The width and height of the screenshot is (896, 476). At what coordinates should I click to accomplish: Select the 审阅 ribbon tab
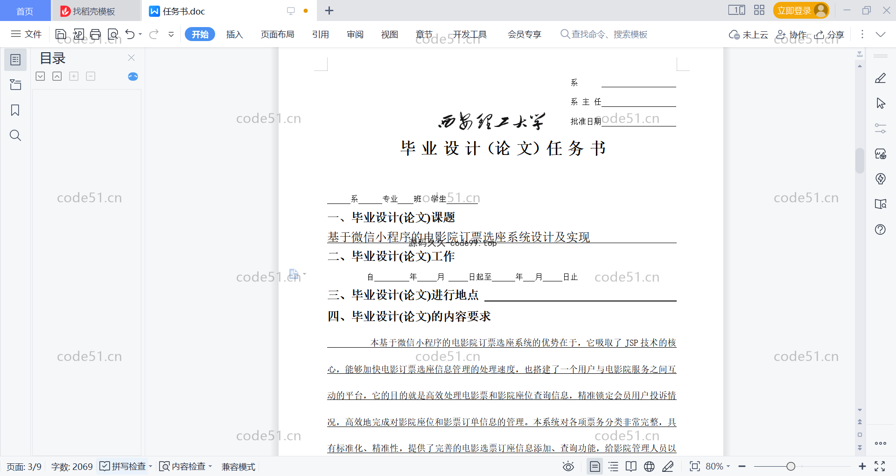point(355,34)
